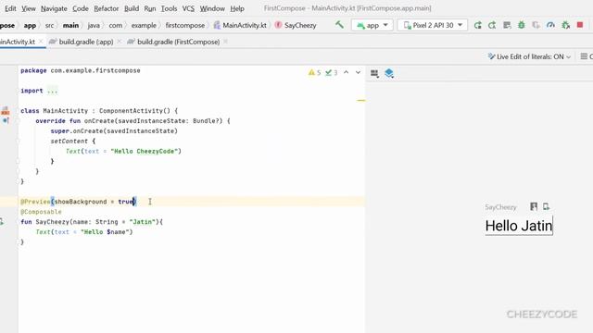The width and height of the screenshot is (593, 333).
Task: Click MainActivity.kt breadcrumb in navigation bar
Action: pyautogui.click(x=240, y=25)
